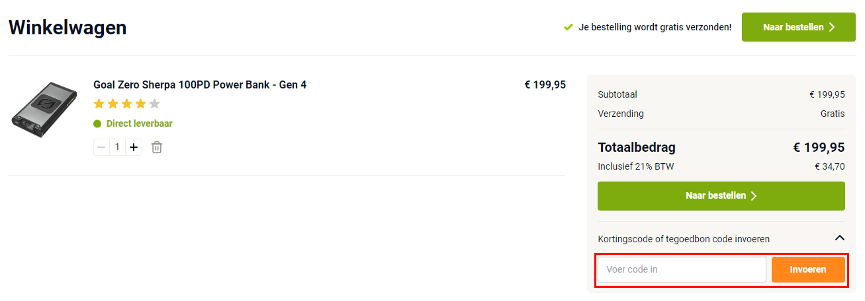Select the grey fifth rating star
This screenshot has height=301, width=865.
(154, 104)
